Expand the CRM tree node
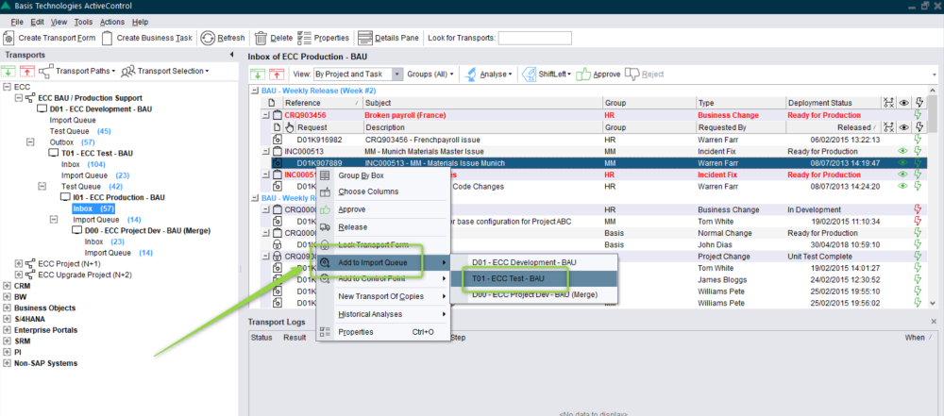Screen dimensions: 944x416 (x=7, y=286)
